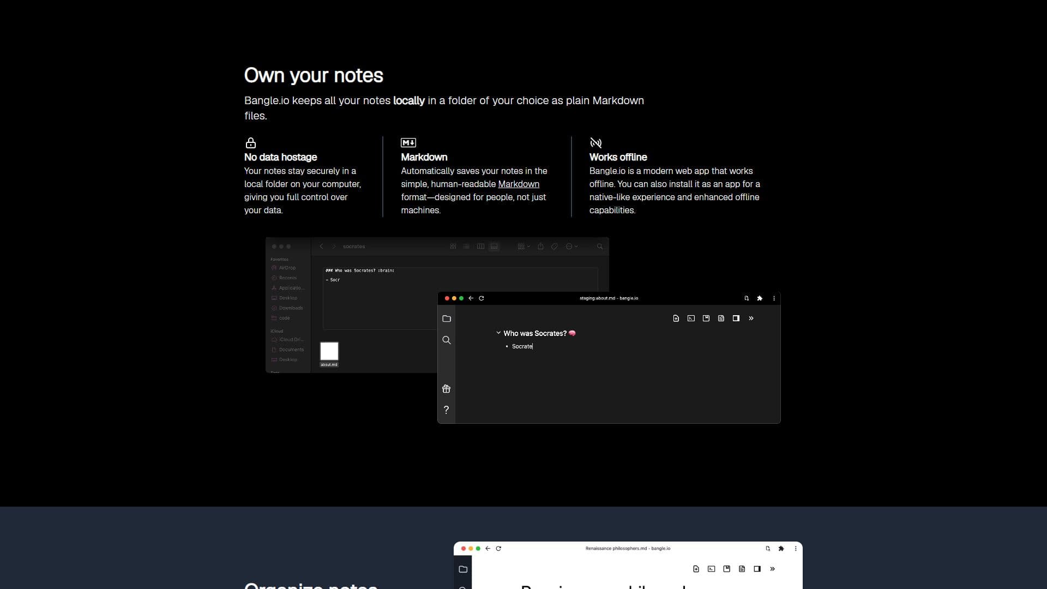Collapse the Who was Socrates? heading
1047x589 pixels.
[498, 333]
